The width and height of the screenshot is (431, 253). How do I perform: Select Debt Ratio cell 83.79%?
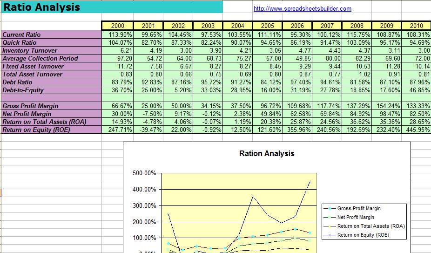[118, 82]
